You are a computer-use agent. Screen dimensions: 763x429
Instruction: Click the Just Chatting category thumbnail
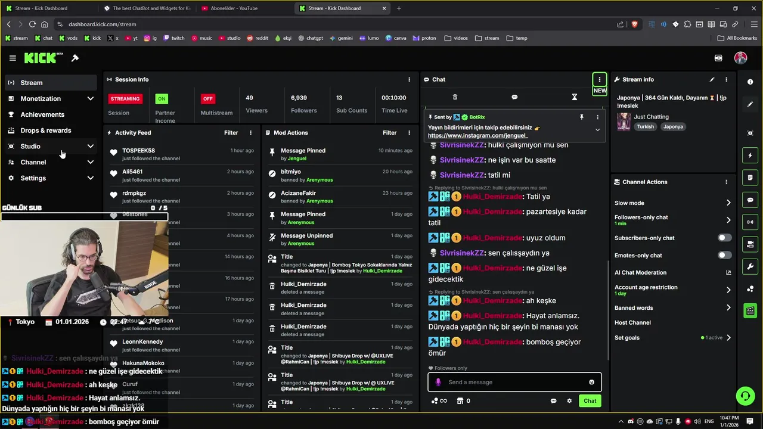(624, 122)
